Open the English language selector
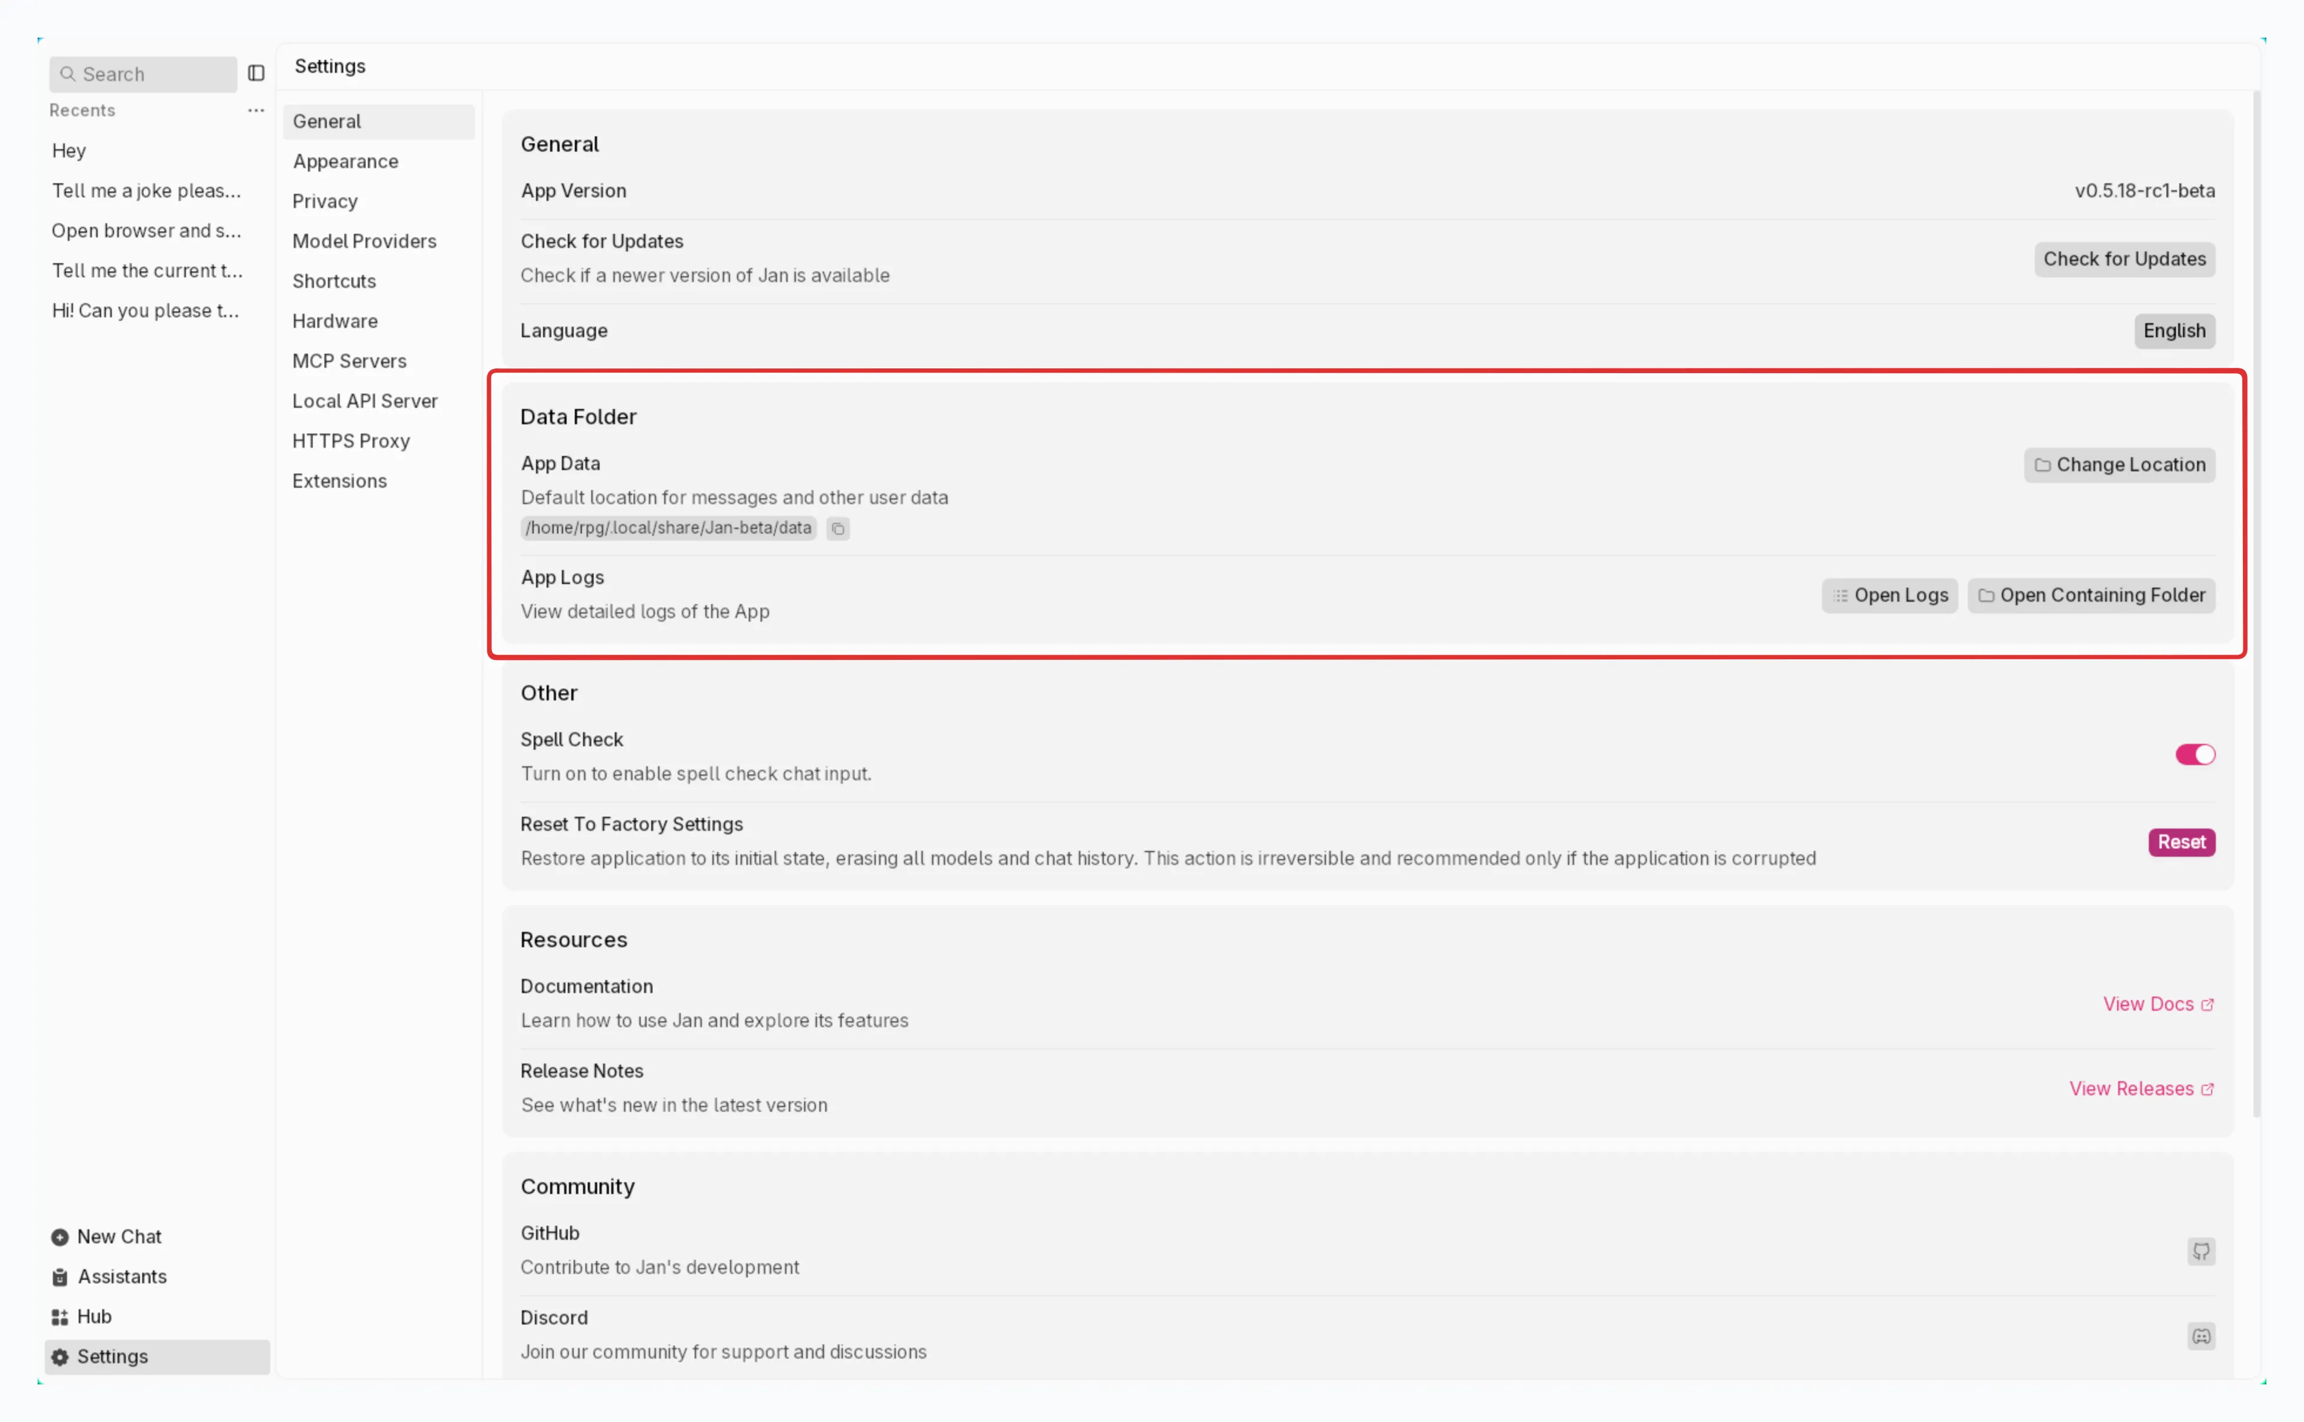This screenshot has width=2304, height=1422. pos(2174,330)
